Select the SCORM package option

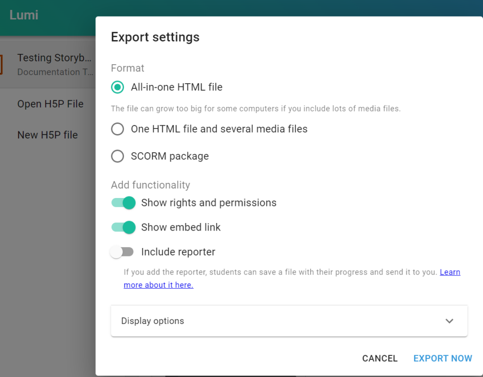click(117, 156)
